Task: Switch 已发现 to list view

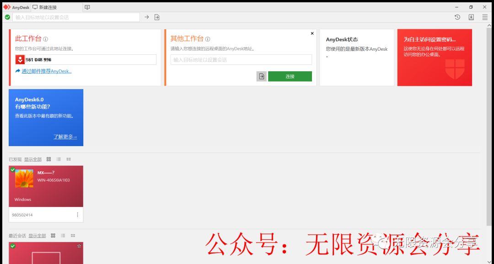Action: pyautogui.click(x=59, y=159)
